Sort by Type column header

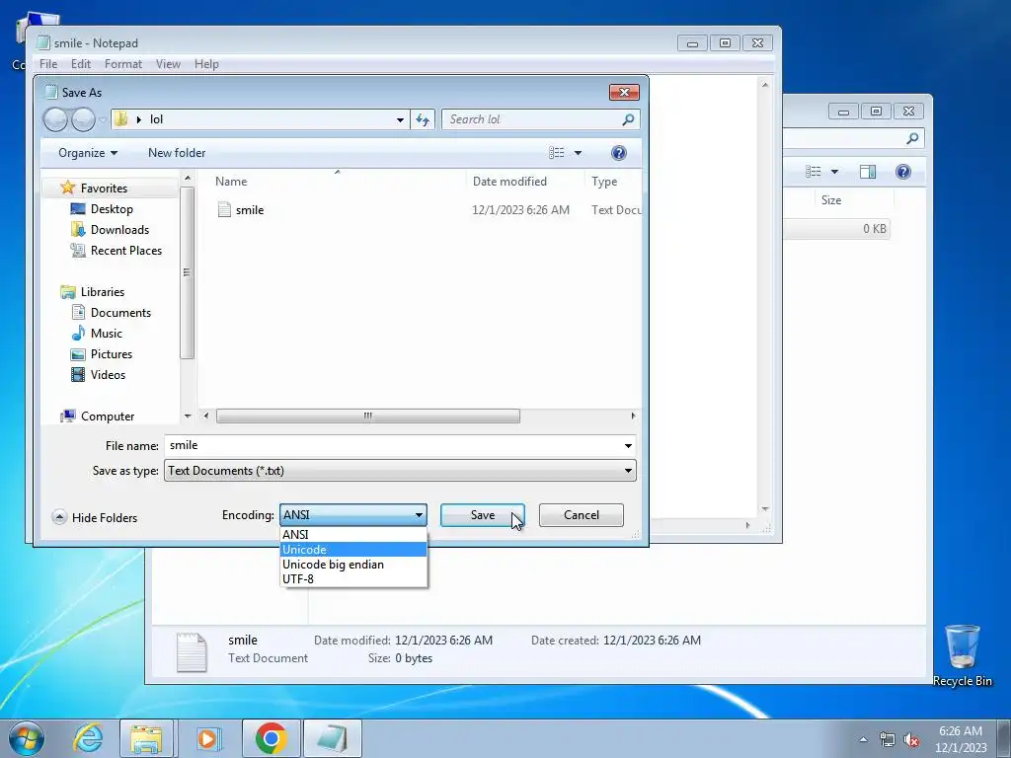(604, 182)
